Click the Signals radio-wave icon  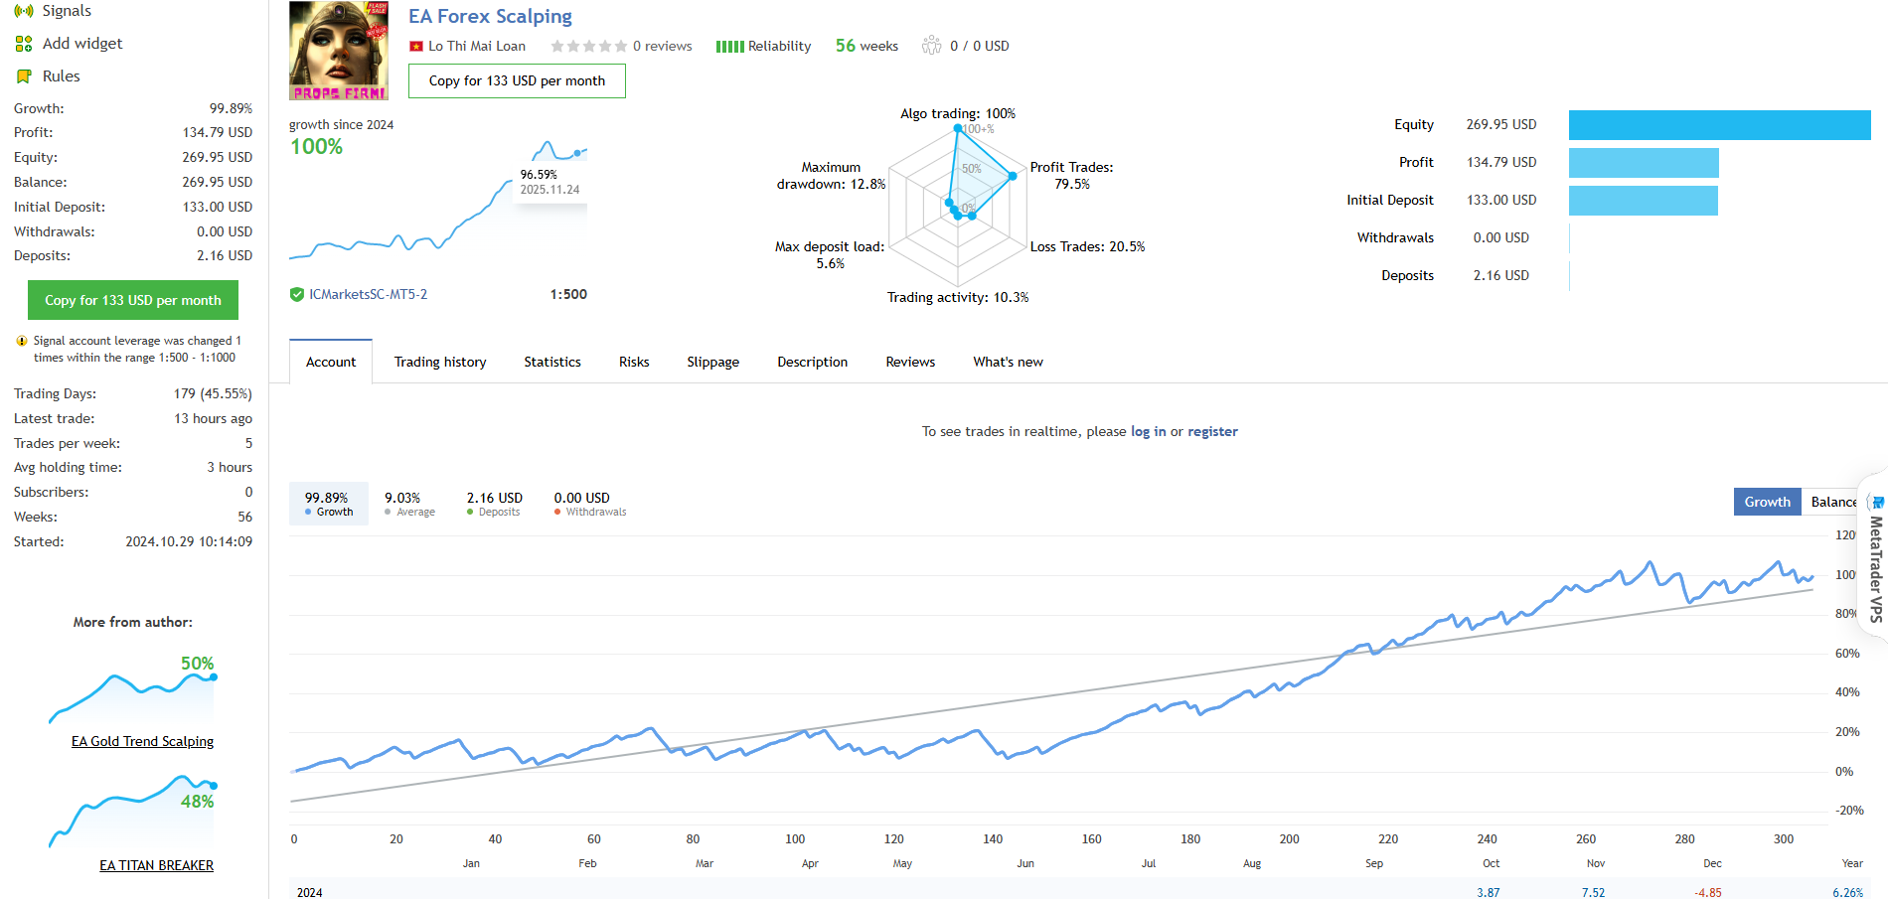tap(24, 11)
